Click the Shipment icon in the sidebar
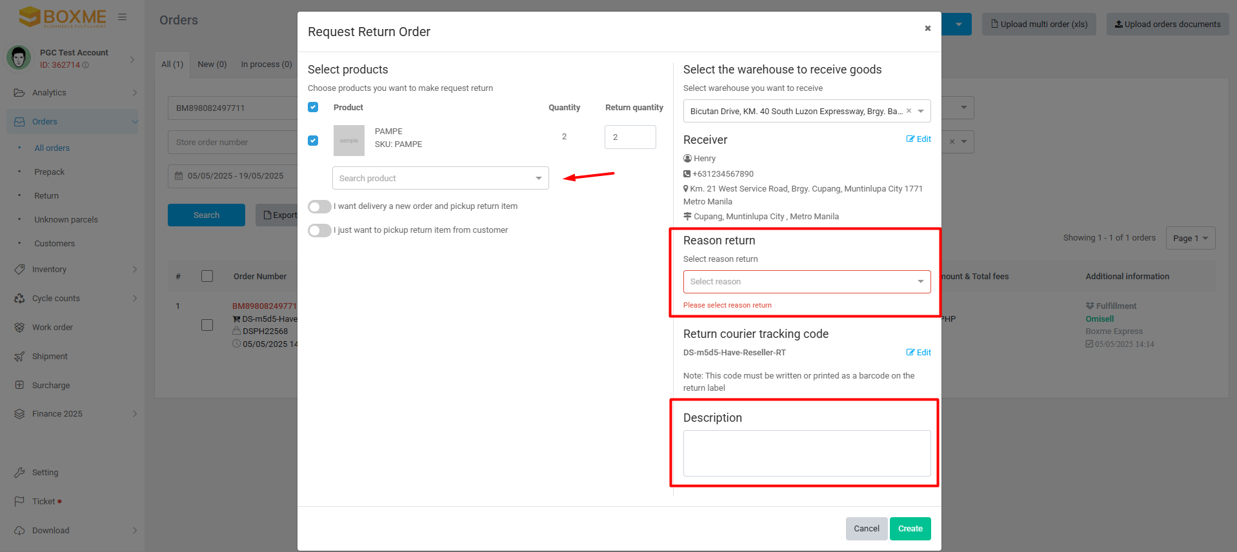Screen dimensions: 1237x552 (19, 357)
